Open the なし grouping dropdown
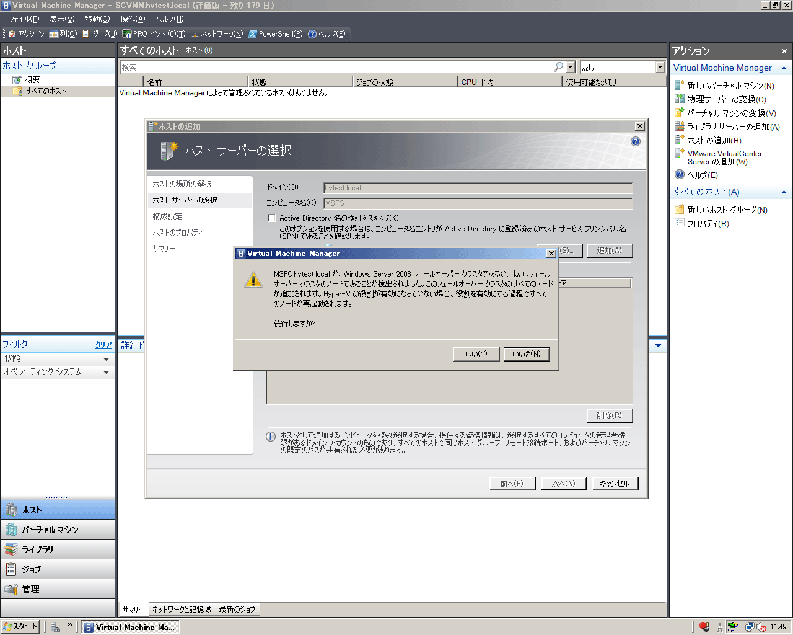Viewport: 793px width, 635px height. [x=660, y=67]
